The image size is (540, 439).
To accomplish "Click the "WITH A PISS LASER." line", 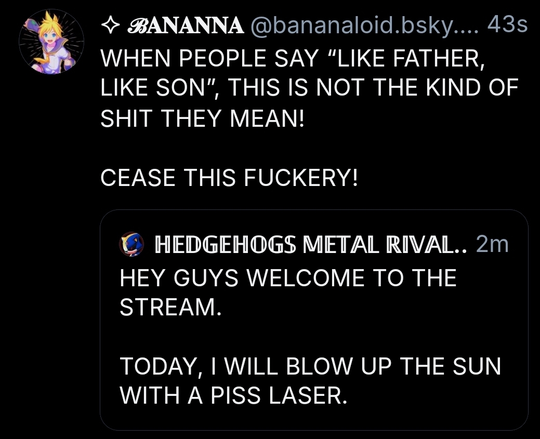I will (x=233, y=396).
